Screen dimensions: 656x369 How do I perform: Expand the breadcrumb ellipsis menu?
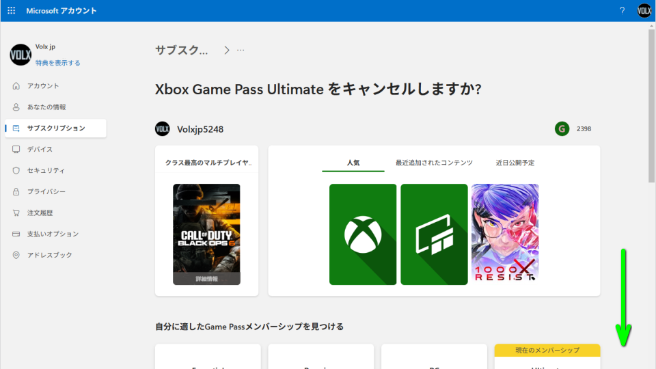241,50
